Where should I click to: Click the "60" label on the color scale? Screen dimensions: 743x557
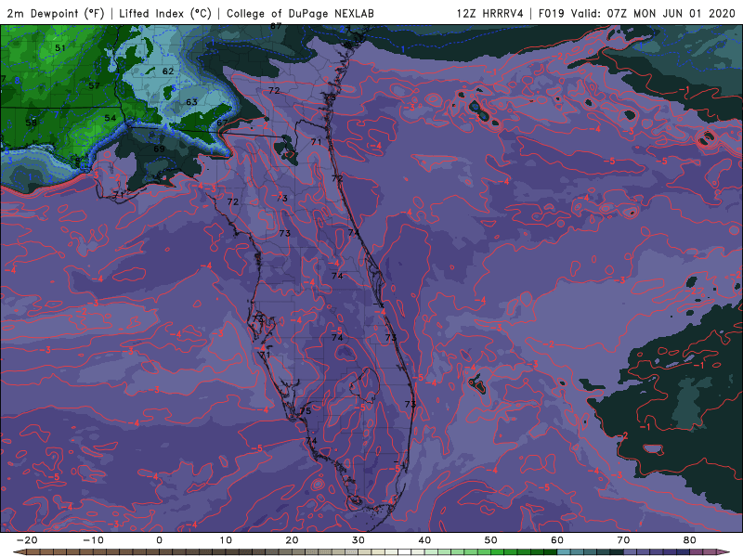point(557,540)
